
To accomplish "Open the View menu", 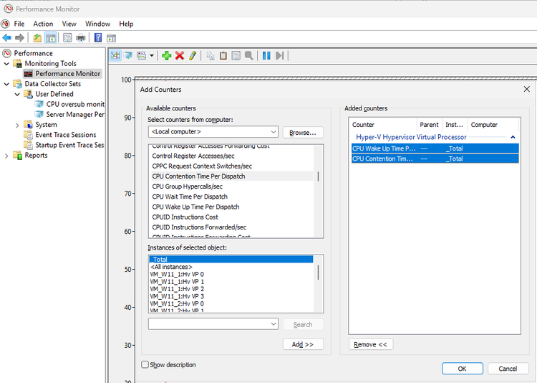I will pos(69,24).
